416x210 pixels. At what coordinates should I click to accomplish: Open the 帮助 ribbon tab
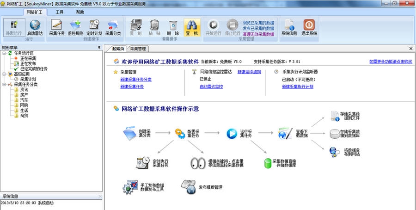(x=80, y=12)
